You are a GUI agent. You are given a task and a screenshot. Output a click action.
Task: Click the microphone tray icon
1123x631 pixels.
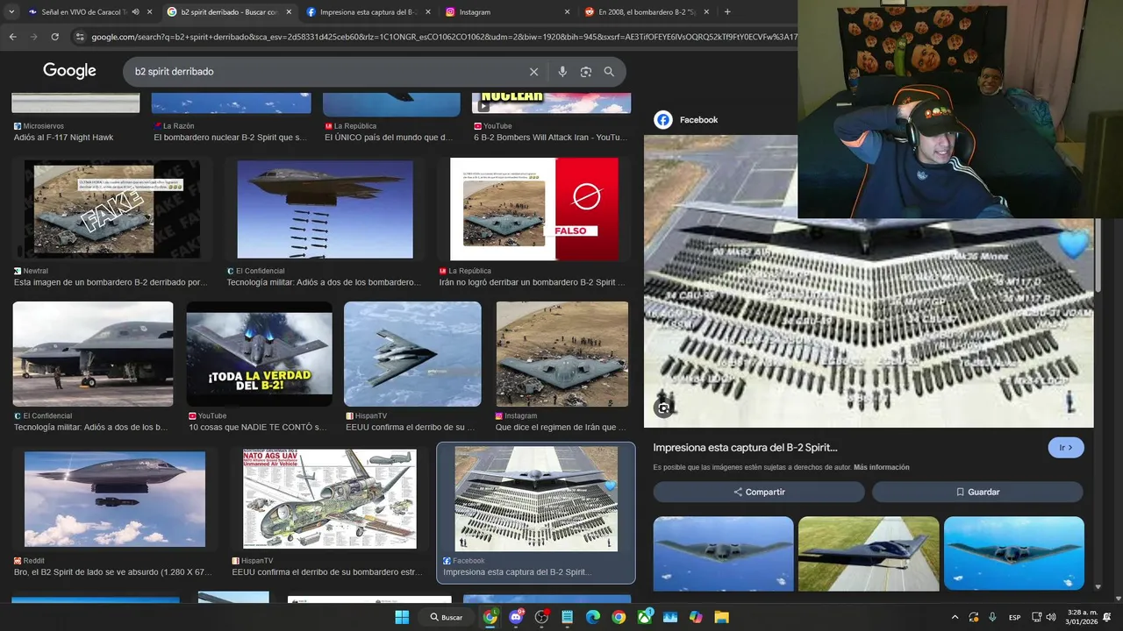tap(992, 617)
